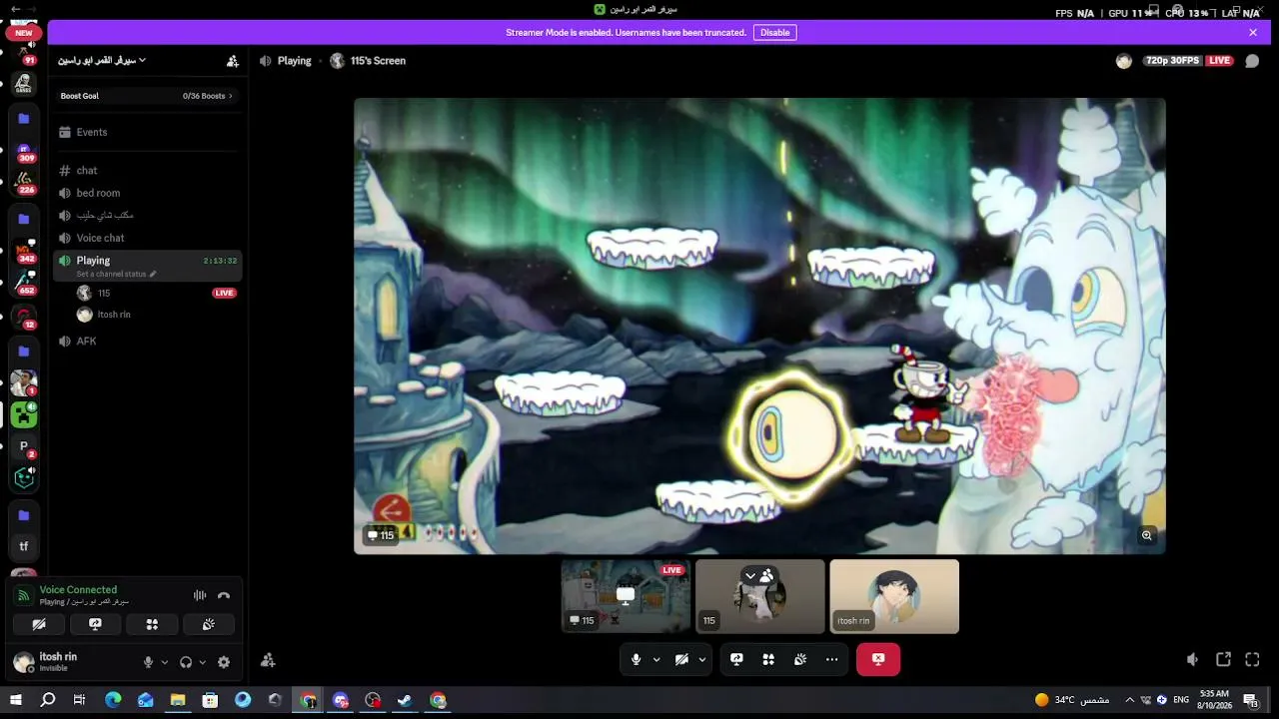The image size is (1279, 719).
Task: Open the server with the 342 badge
Action: (24, 254)
